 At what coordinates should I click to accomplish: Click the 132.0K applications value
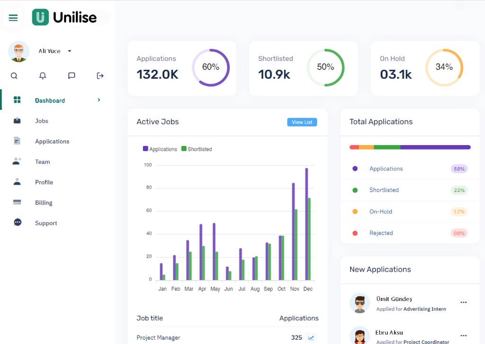pyautogui.click(x=157, y=74)
